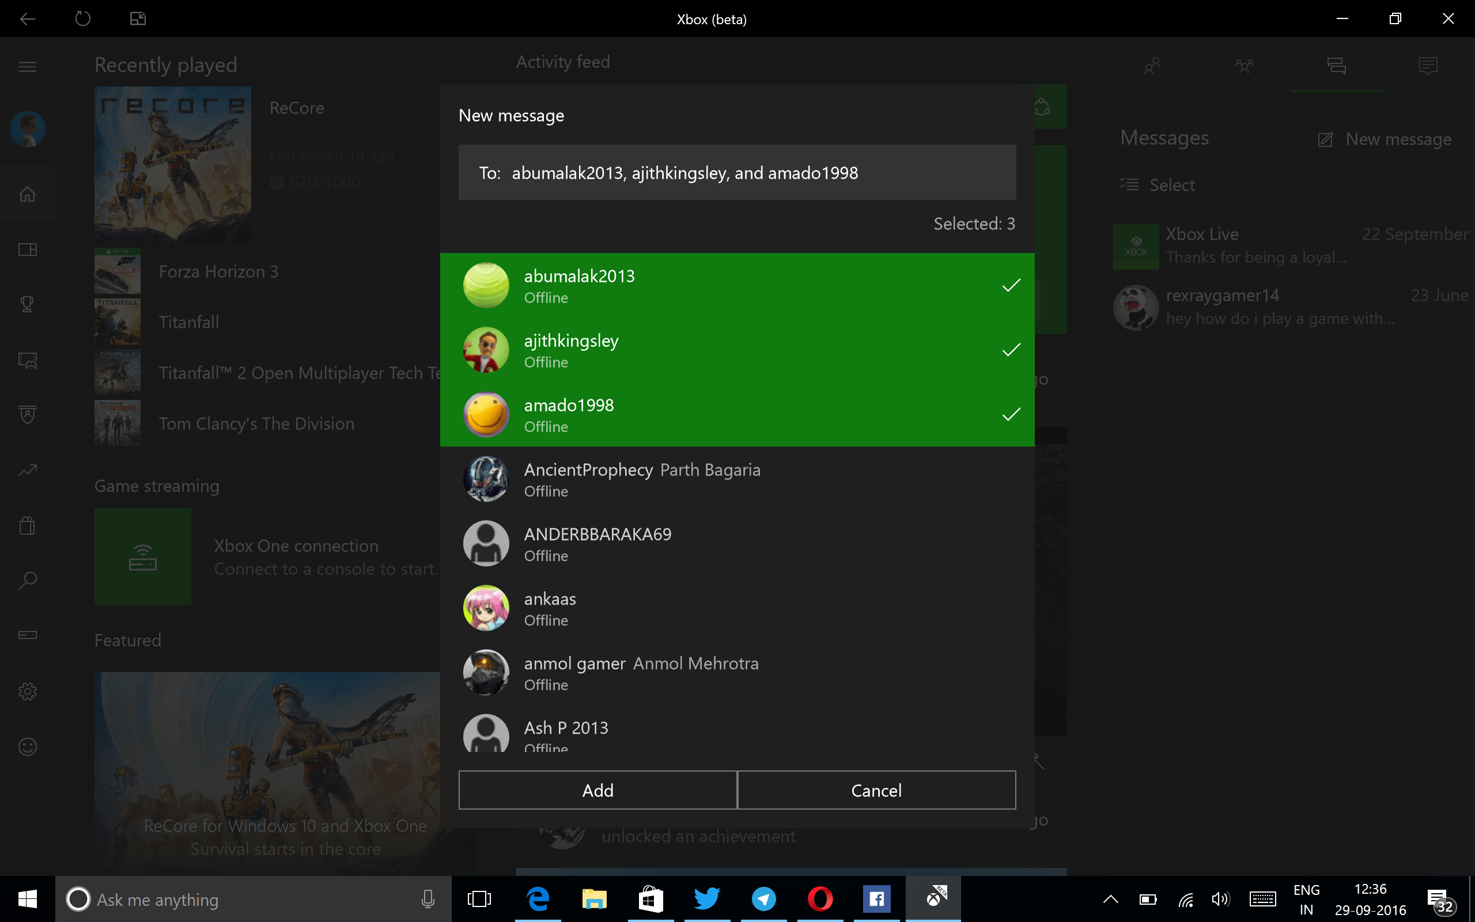Click the Xbox beta taskbar icon
The image size is (1475, 922).
pyautogui.click(x=933, y=899)
